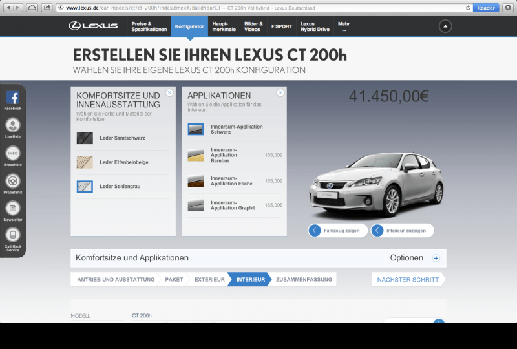Viewport: 517px width, 349px height.
Task: Select the Interieur step
Action: click(x=251, y=279)
